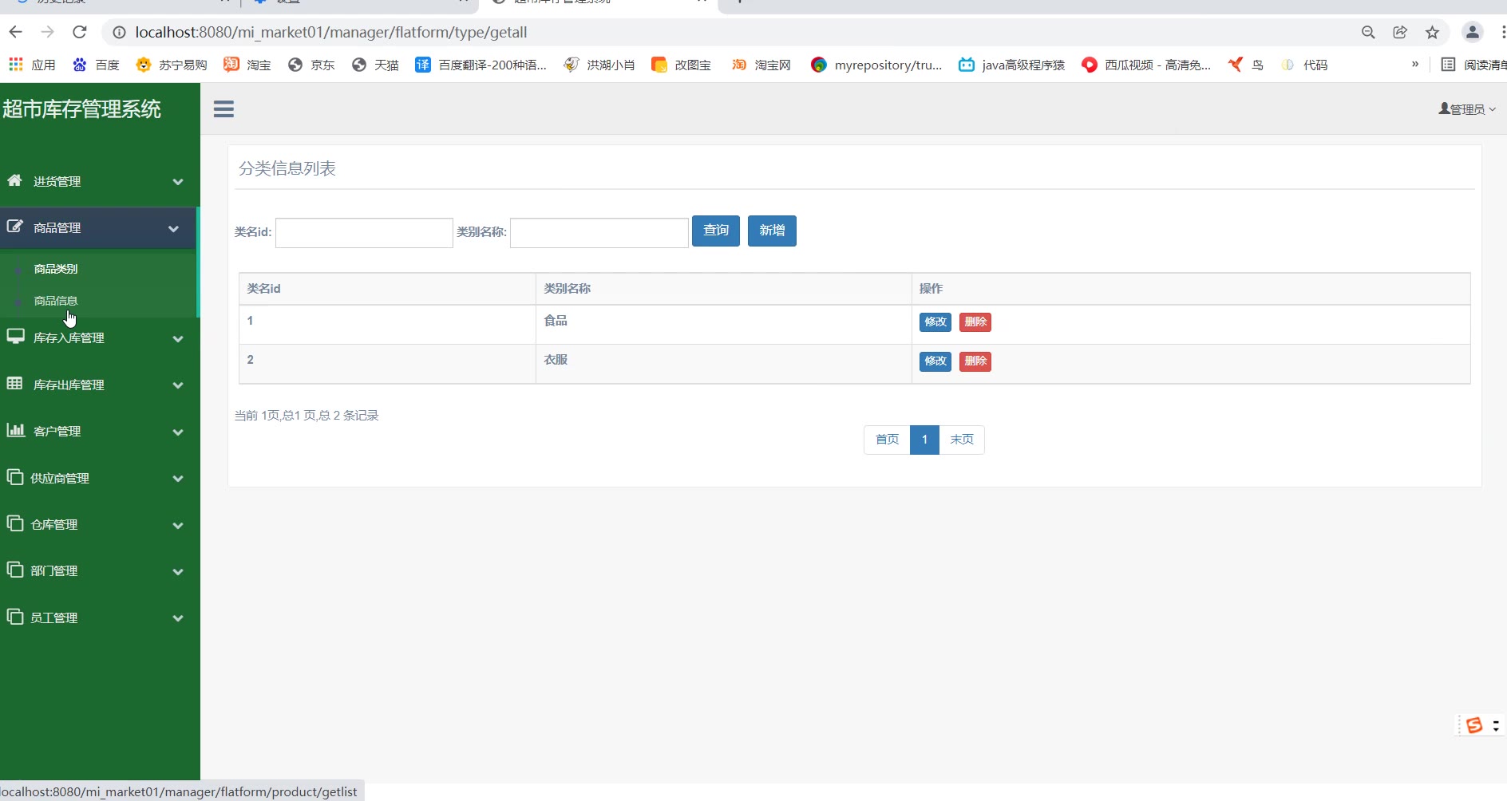Screen dimensions: 1507x801
Task: Open the browser profile avatar
Action: (1472, 33)
